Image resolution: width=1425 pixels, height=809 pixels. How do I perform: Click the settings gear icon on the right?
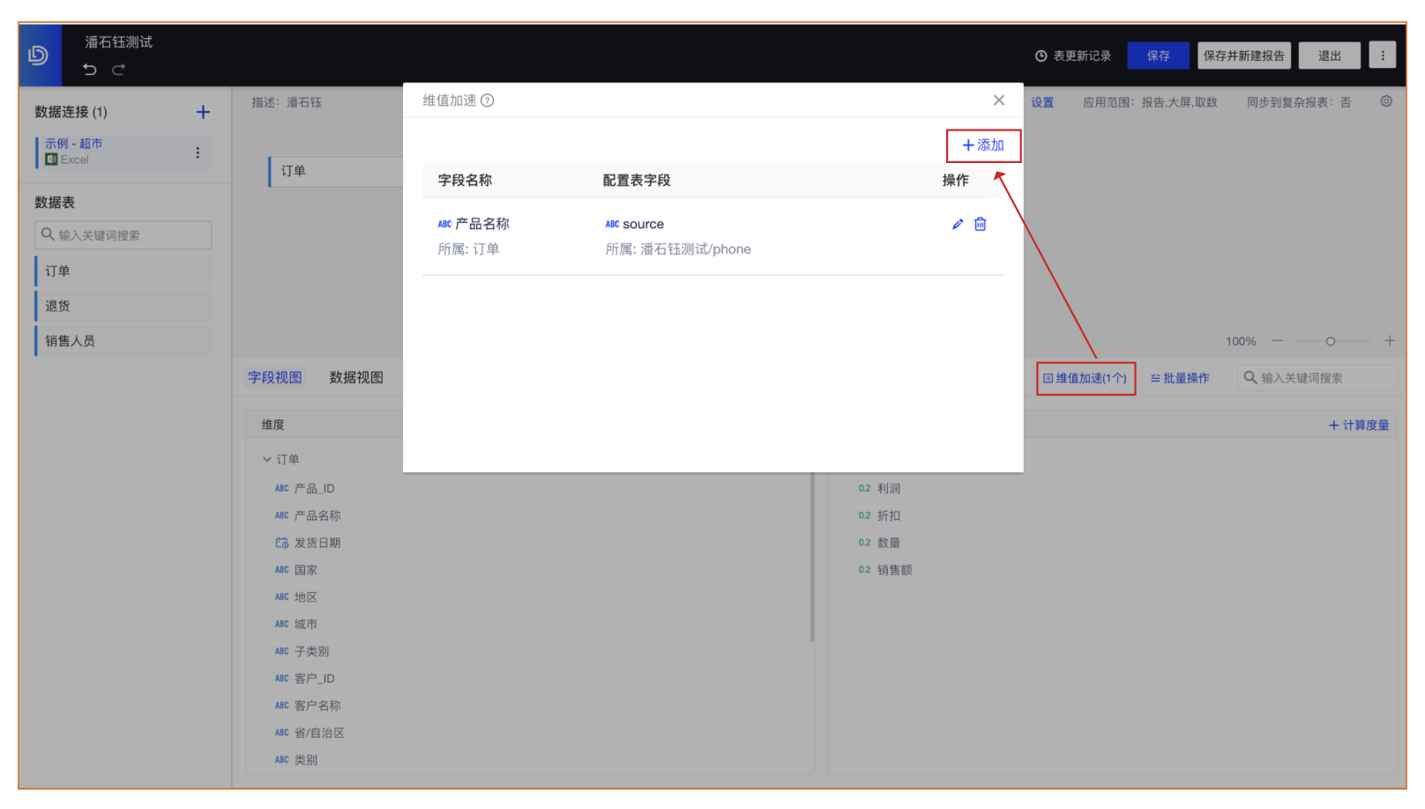coord(1386,101)
